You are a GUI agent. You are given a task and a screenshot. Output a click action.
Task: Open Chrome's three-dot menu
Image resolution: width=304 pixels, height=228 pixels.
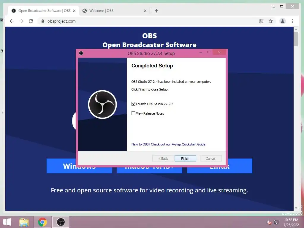point(292,21)
